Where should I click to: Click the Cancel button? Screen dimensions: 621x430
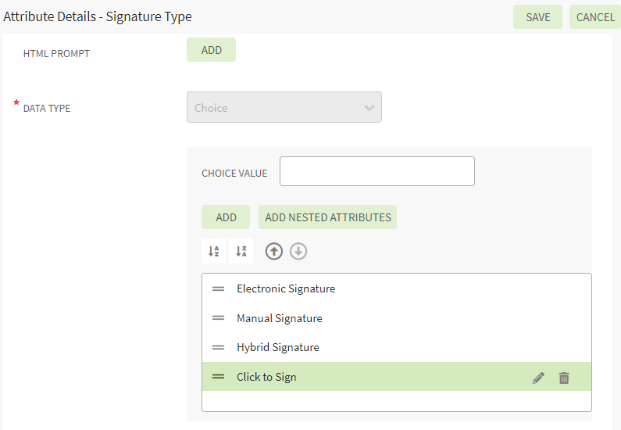[595, 17]
